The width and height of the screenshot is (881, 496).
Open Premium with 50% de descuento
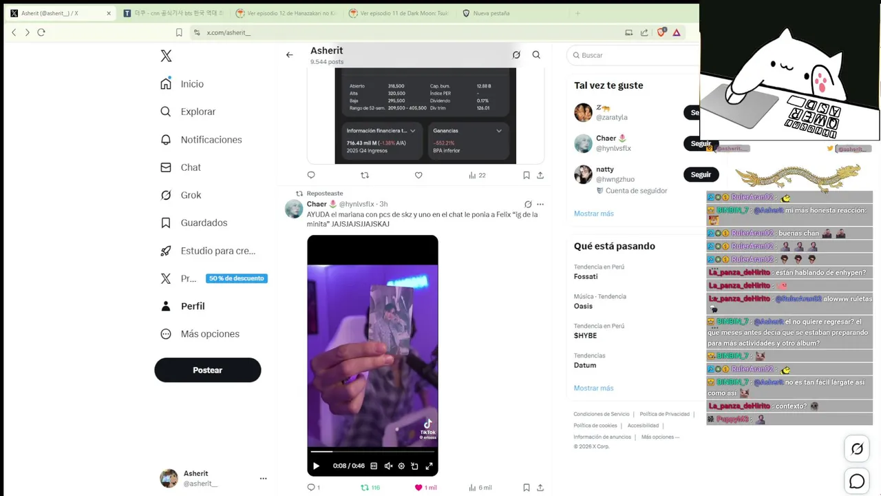[x=213, y=278]
